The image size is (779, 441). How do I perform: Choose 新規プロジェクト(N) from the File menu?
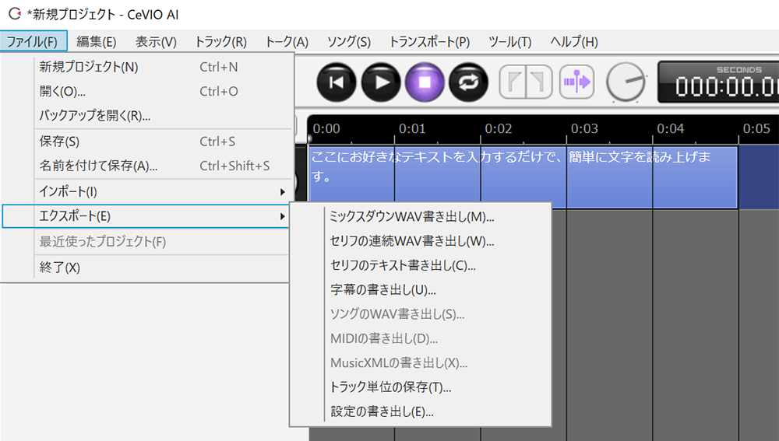tap(147, 67)
